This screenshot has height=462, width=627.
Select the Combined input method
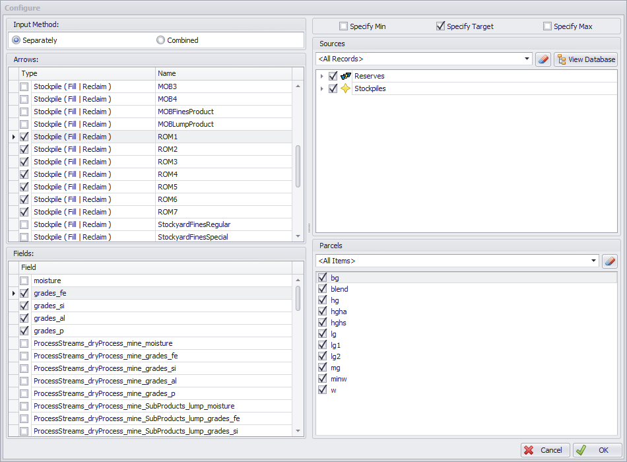click(160, 40)
